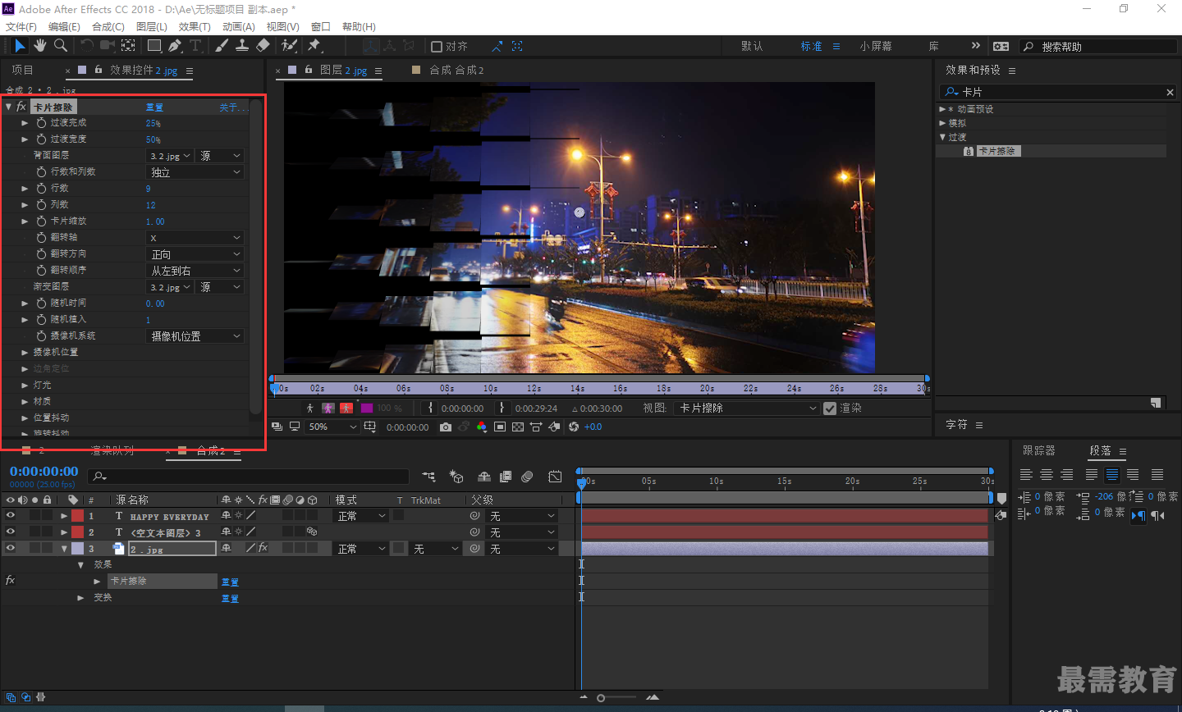The height and width of the screenshot is (712, 1182).
Task: Switch to the 标准 workspace
Action: (811, 47)
